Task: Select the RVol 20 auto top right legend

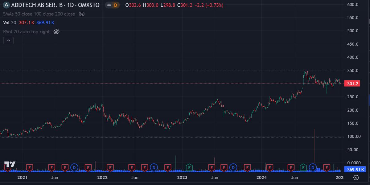Action: coord(27,32)
